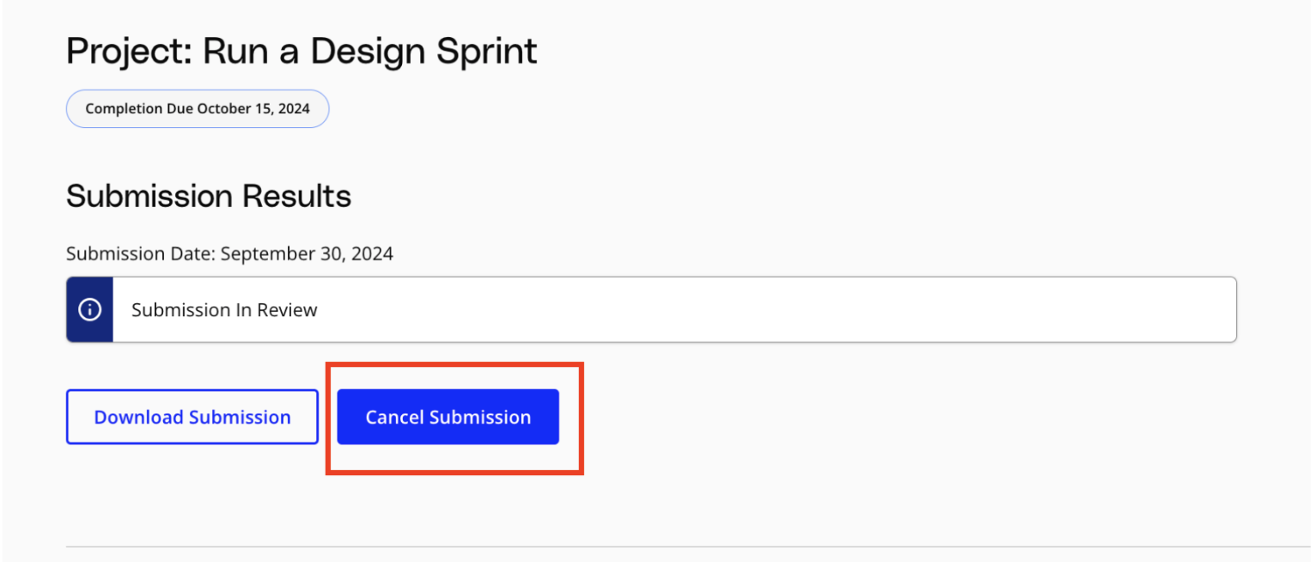The image size is (1316, 562).
Task: Click the word "Project:" in the title
Action: 129,52
